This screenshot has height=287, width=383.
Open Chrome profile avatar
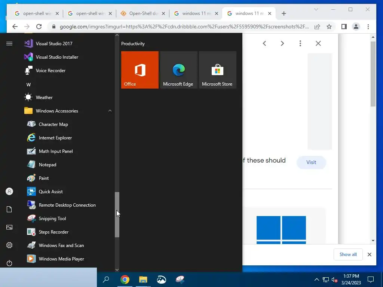coord(356,27)
